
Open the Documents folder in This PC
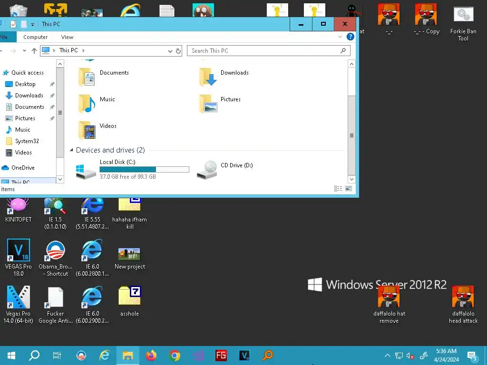(x=104, y=77)
